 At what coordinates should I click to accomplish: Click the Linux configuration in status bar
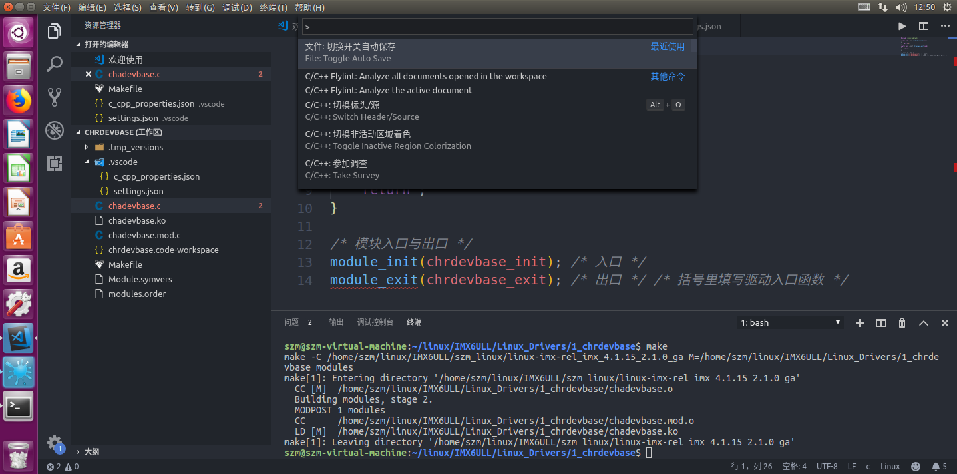(890, 467)
